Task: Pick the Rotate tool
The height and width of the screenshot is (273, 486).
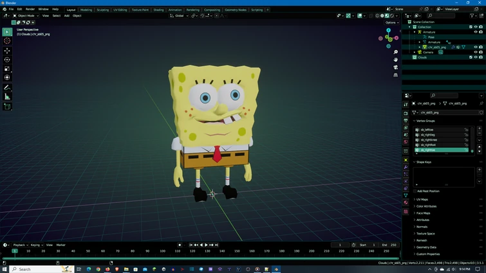Action: [7, 60]
